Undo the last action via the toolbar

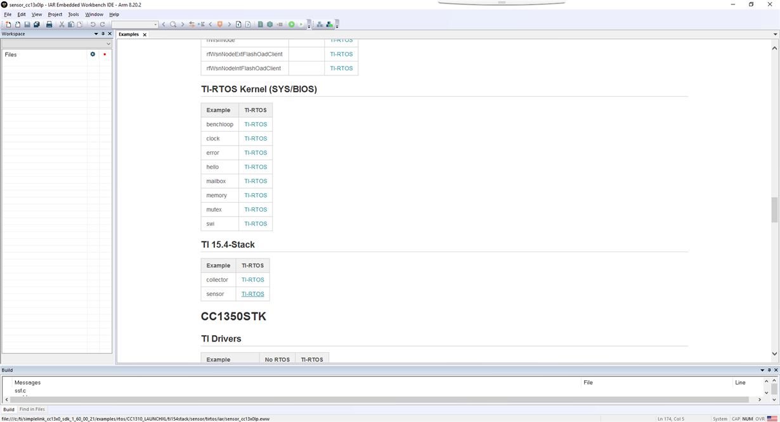point(93,24)
